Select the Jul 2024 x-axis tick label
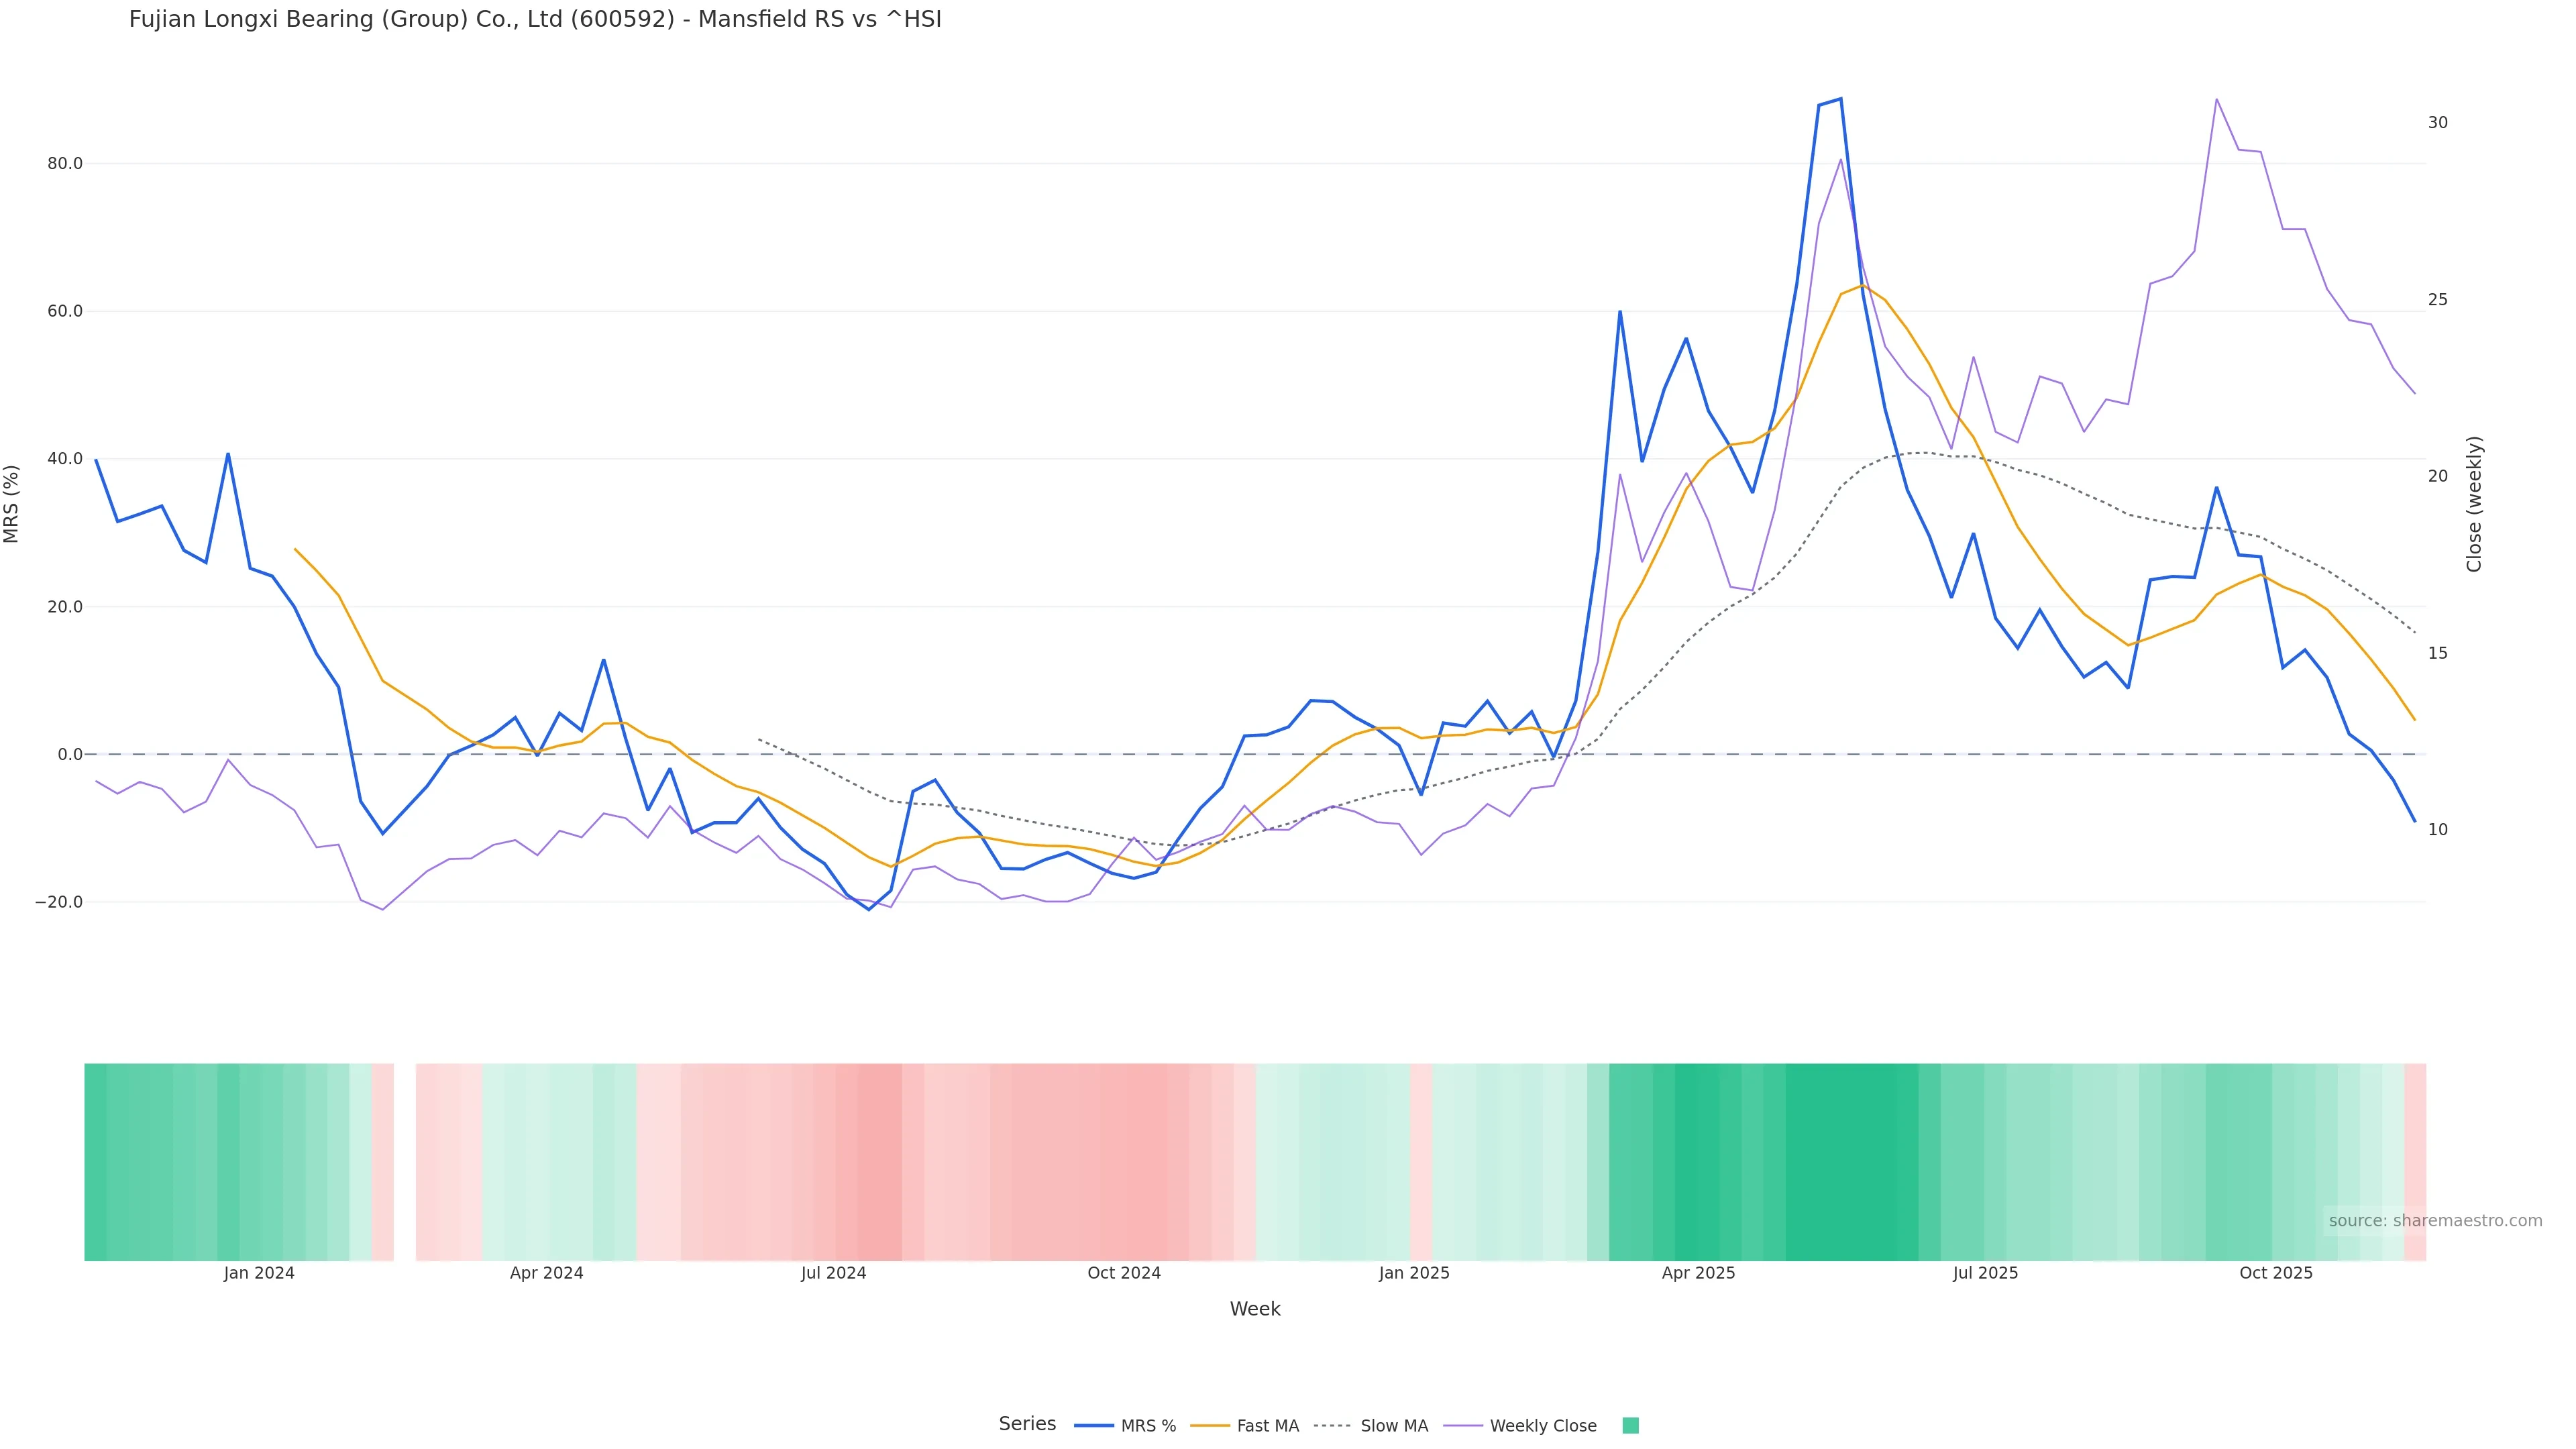 [x=833, y=1273]
